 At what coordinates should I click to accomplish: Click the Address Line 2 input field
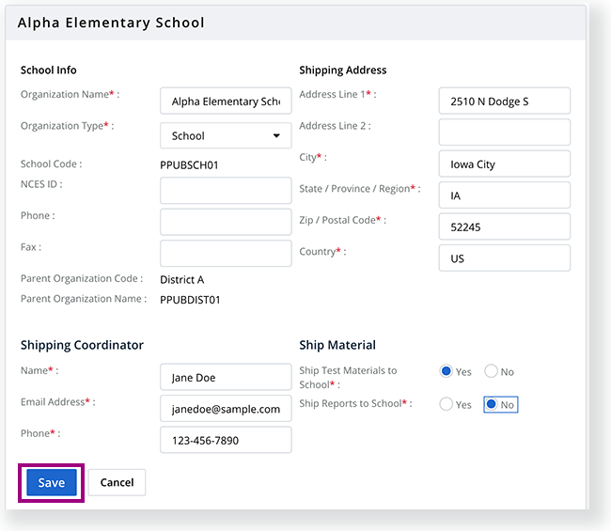tap(504, 133)
